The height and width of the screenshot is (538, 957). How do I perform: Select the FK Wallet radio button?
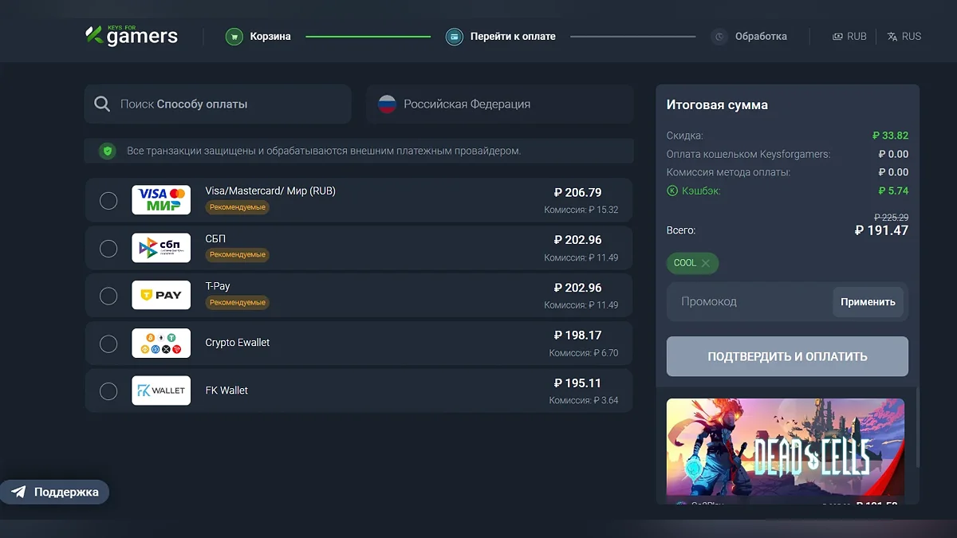[108, 391]
